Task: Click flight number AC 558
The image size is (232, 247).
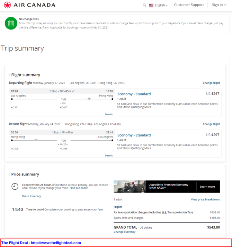Action: (x=63, y=149)
